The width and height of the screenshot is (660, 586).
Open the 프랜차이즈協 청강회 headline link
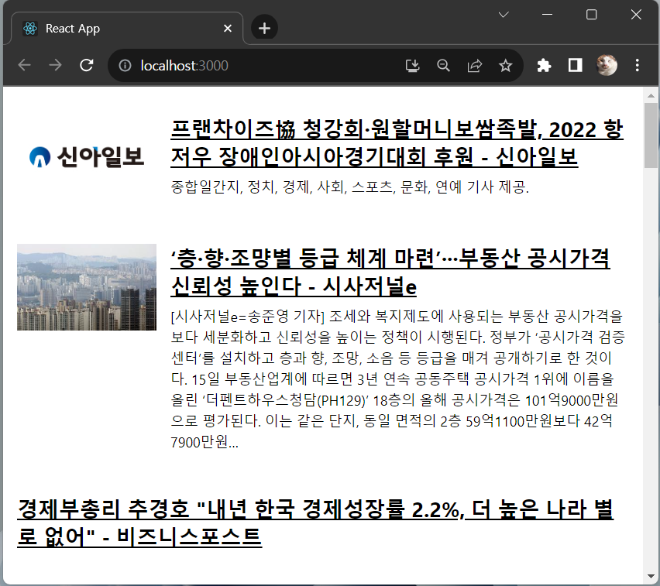coord(397,143)
